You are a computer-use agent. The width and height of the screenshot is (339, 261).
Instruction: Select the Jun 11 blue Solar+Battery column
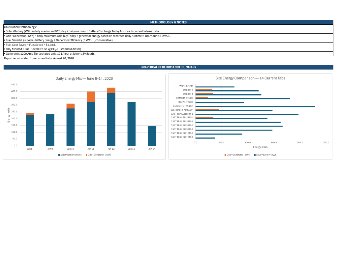(x=91, y=124)
